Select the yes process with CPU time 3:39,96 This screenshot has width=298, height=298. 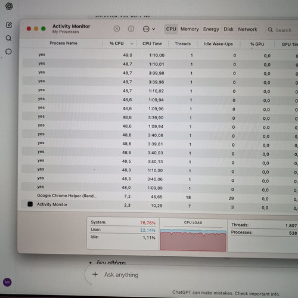[x=160, y=82]
